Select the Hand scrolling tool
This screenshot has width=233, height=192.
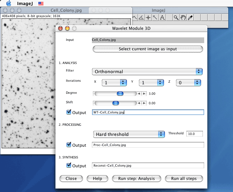(183, 18)
